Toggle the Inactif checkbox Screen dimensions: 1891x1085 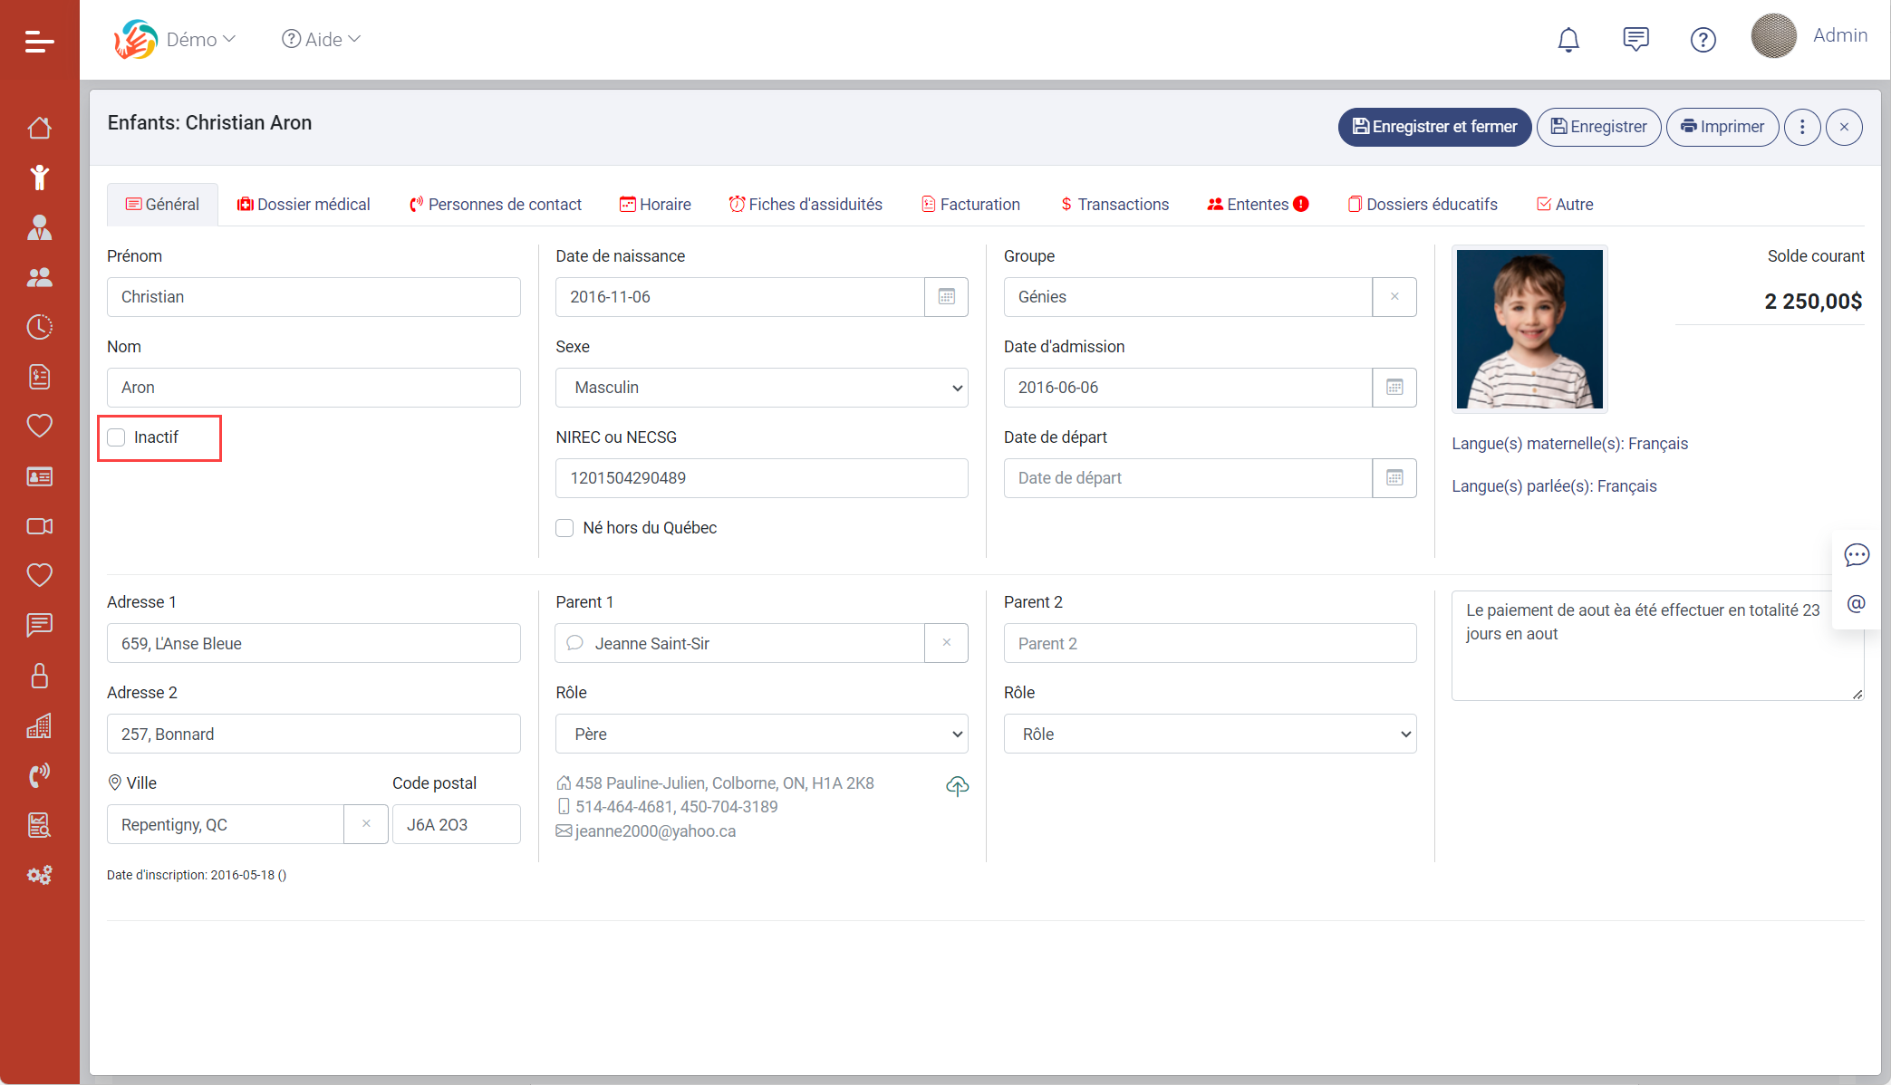(x=116, y=437)
